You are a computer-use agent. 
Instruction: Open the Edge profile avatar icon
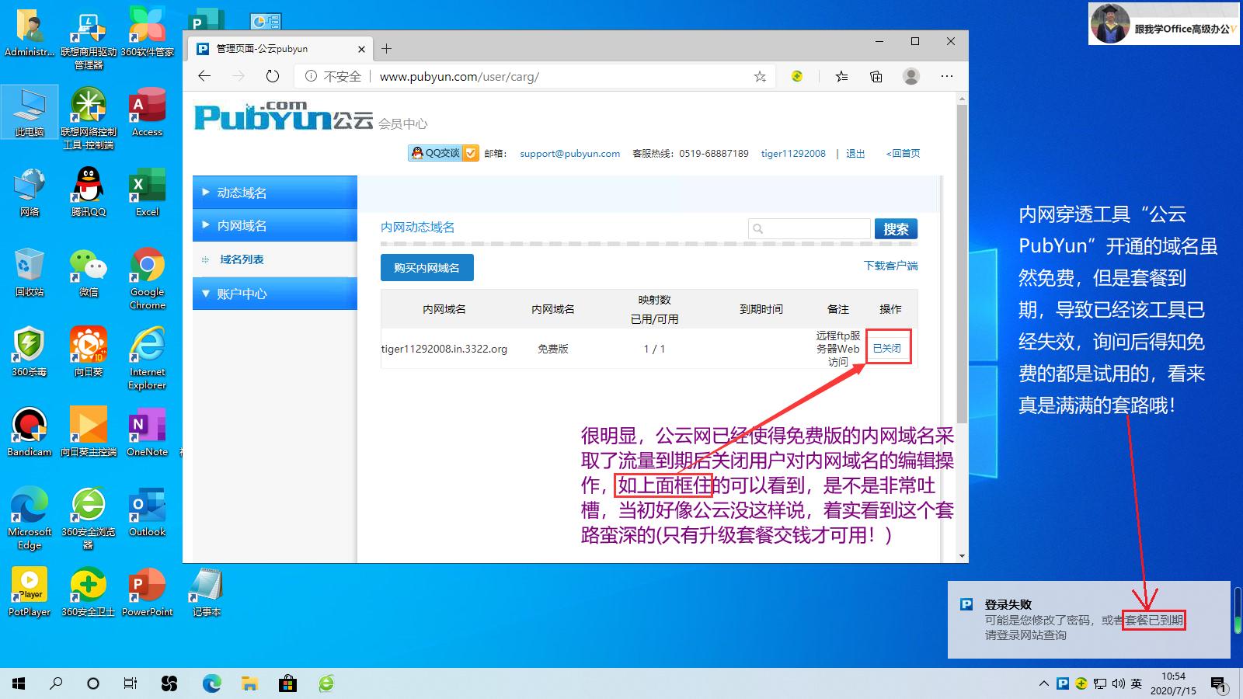click(910, 76)
